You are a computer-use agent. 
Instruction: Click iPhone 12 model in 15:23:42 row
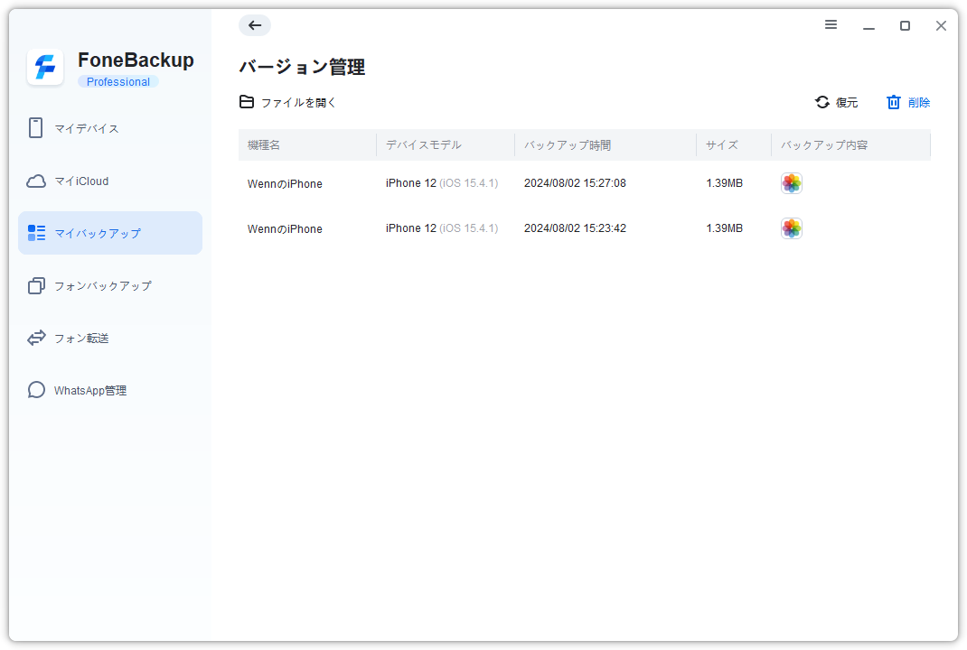(x=442, y=228)
